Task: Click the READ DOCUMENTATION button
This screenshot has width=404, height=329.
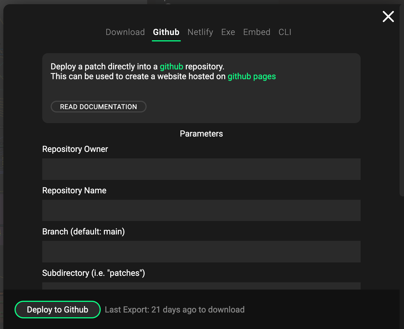Action: pos(98,107)
